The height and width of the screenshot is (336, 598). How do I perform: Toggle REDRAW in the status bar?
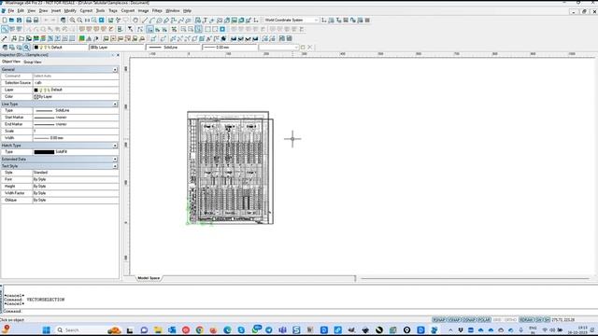click(526, 319)
